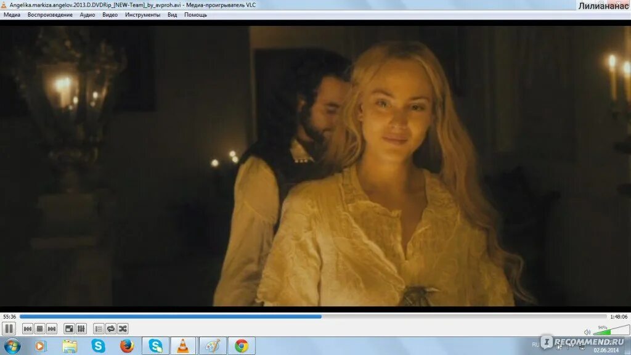Viewport: 631px width, 355px height.
Task: Open the pinned Skype icon in the taskbar
Action: tap(98, 346)
